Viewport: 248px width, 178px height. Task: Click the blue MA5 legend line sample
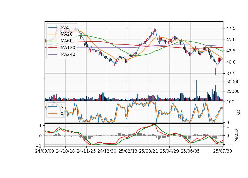(x=53, y=27)
